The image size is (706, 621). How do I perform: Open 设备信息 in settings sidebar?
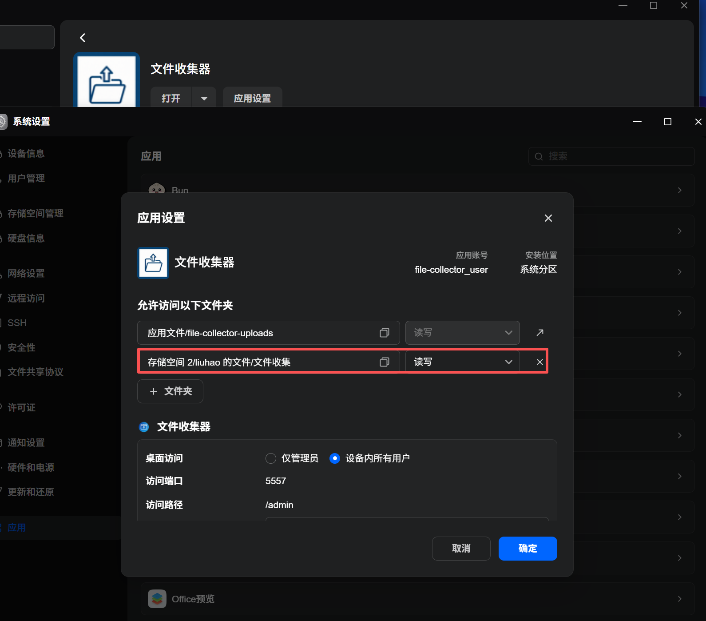click(26, 154)
